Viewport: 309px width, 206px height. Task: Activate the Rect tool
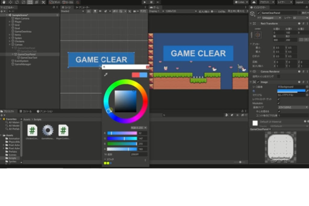30,2
